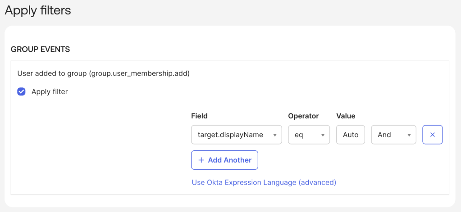This screenshot has height=212, width=461.
Task: Click the checkmark icon beside Apply filter
Action: click(x=21, y=92)
